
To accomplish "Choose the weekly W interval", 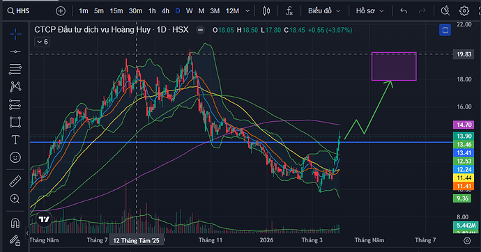I will (x=190, y=11).
